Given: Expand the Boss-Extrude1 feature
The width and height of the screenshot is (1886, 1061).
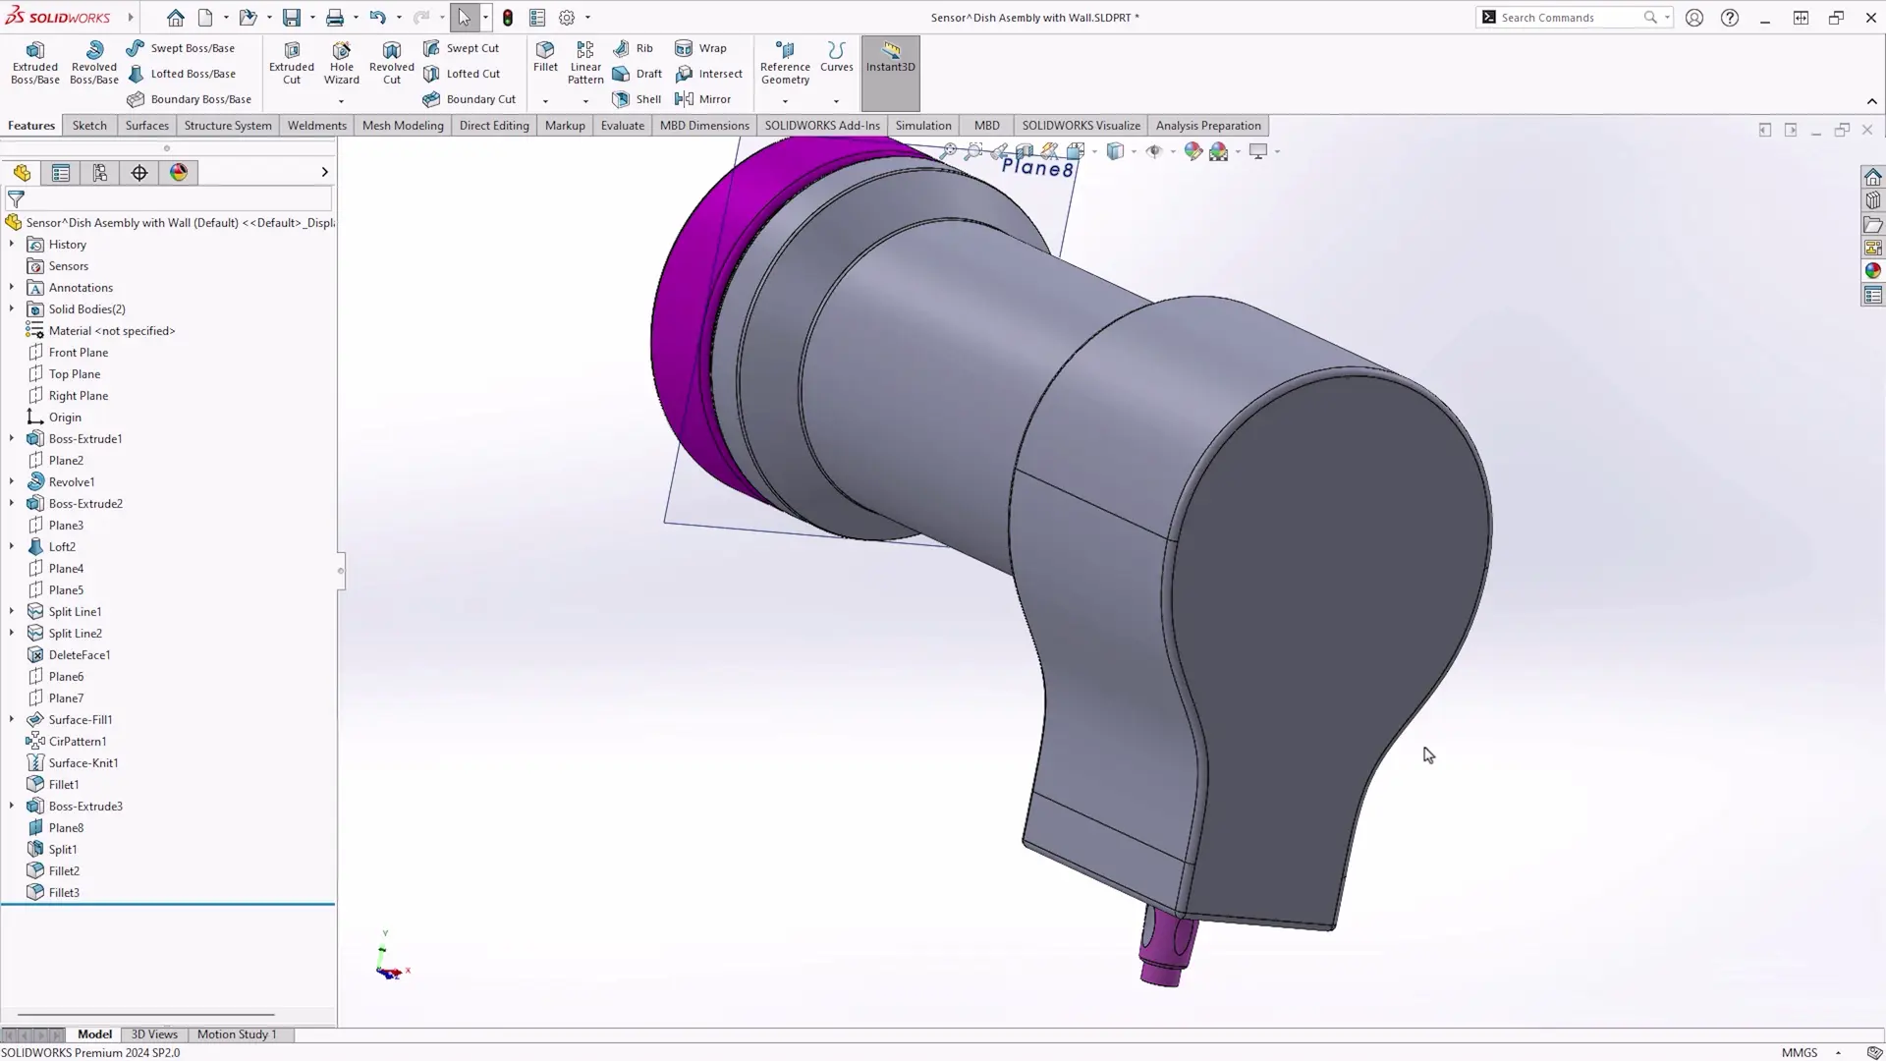Looking at the screenshot, I should [11, 438].
